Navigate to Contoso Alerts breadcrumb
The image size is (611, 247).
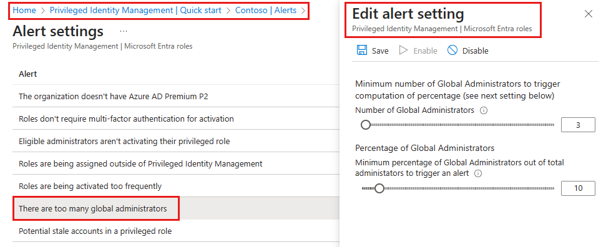266,10
